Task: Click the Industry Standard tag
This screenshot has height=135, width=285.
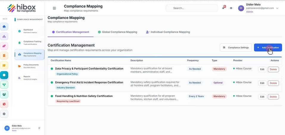Action: click(66, 88)
